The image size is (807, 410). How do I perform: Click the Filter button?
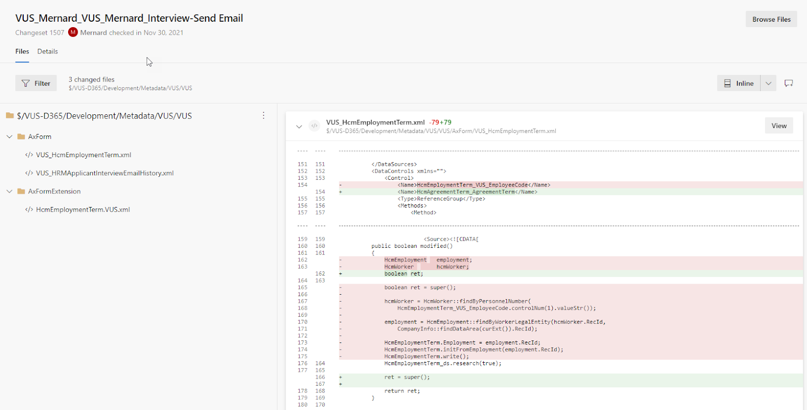[x=36, y=83]
